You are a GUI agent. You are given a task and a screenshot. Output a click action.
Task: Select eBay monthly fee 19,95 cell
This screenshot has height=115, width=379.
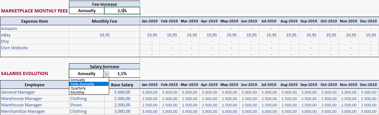(x=104, y=35)
